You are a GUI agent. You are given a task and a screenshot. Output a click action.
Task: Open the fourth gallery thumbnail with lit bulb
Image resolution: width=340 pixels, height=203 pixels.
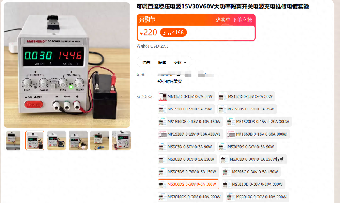click(78, 141)
